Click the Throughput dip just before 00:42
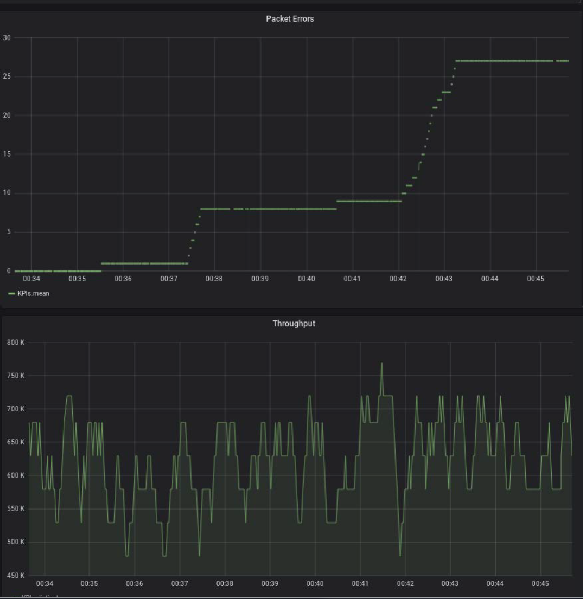The height and width of the screenshot is (599, 583). pyautogui.click(x=400, y=554)
